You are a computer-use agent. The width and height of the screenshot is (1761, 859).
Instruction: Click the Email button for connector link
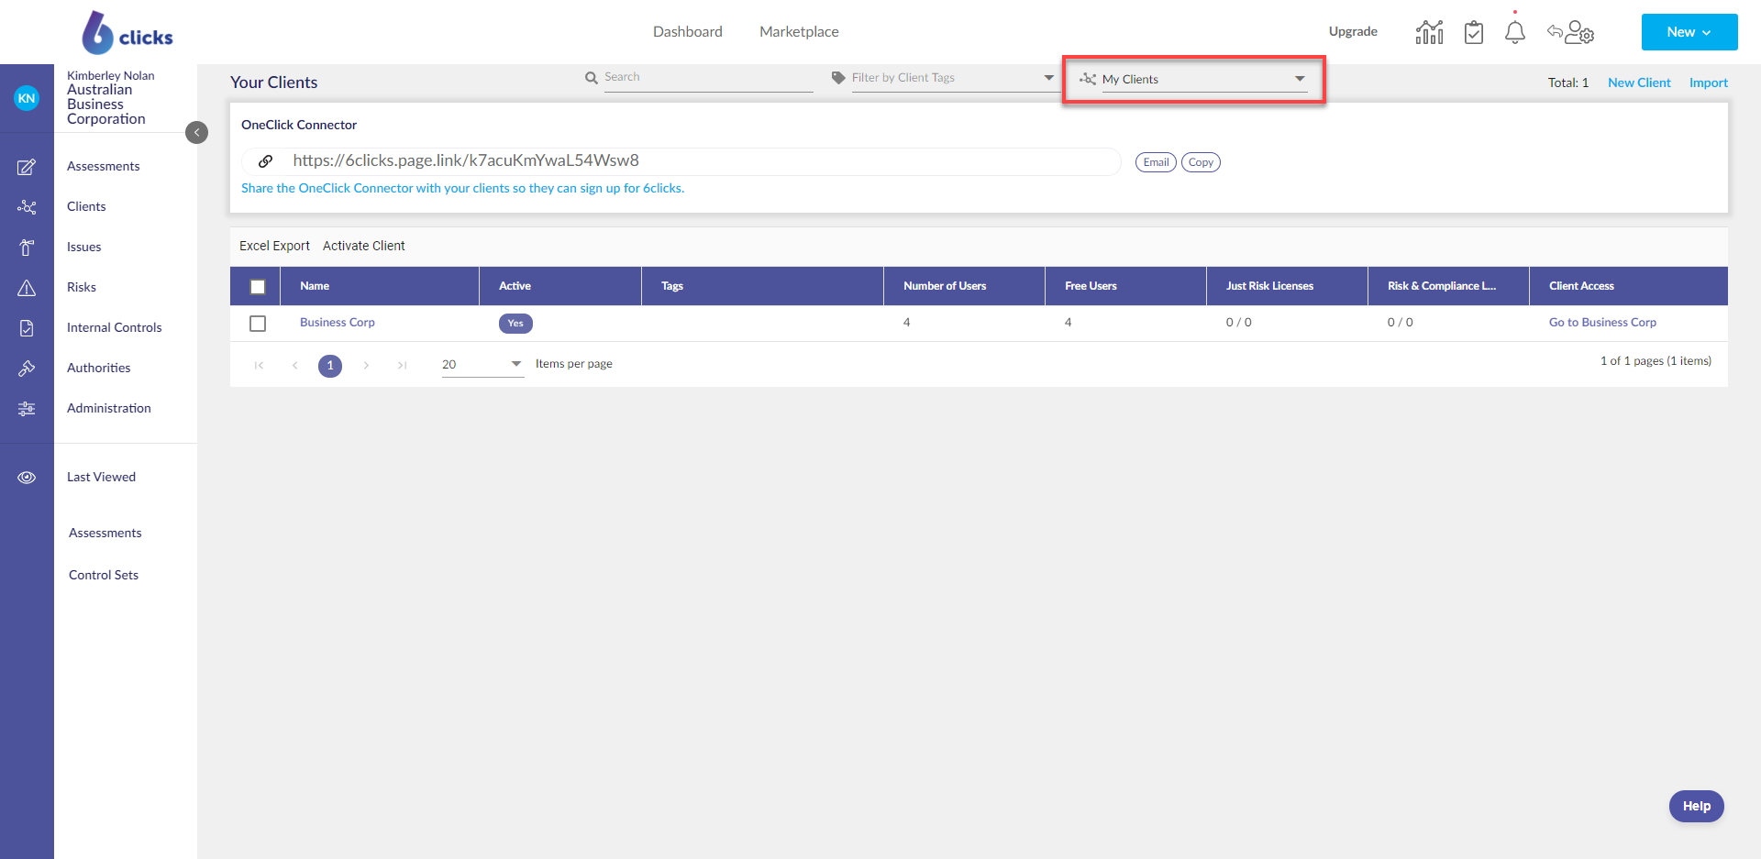coord(1156,162)
